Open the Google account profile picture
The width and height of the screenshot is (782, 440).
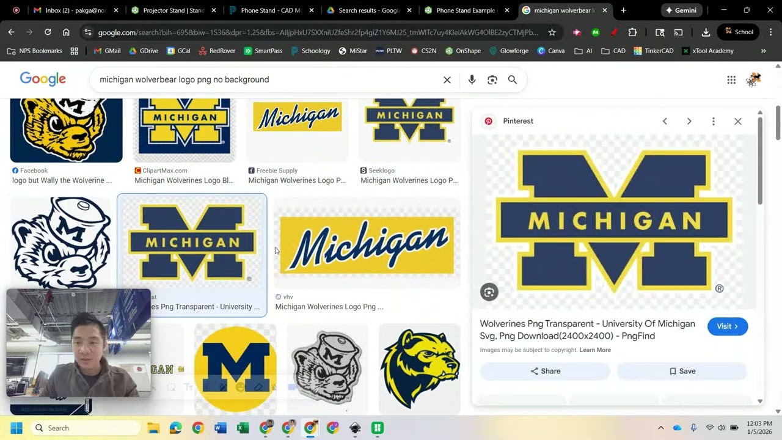pyautogui.click(x=754, y=79)
